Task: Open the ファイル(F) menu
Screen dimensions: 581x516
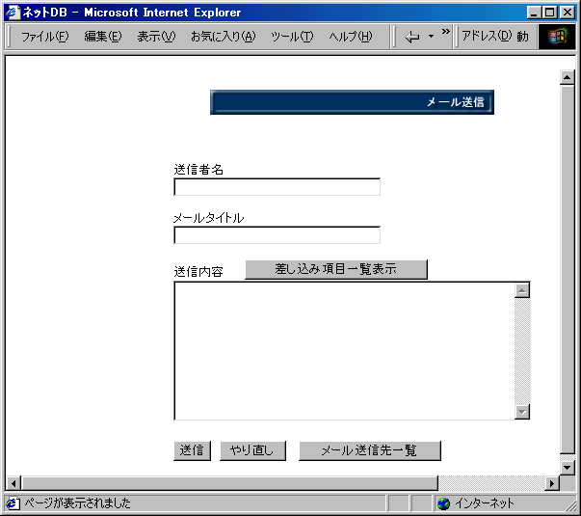Action: [45, 37]
